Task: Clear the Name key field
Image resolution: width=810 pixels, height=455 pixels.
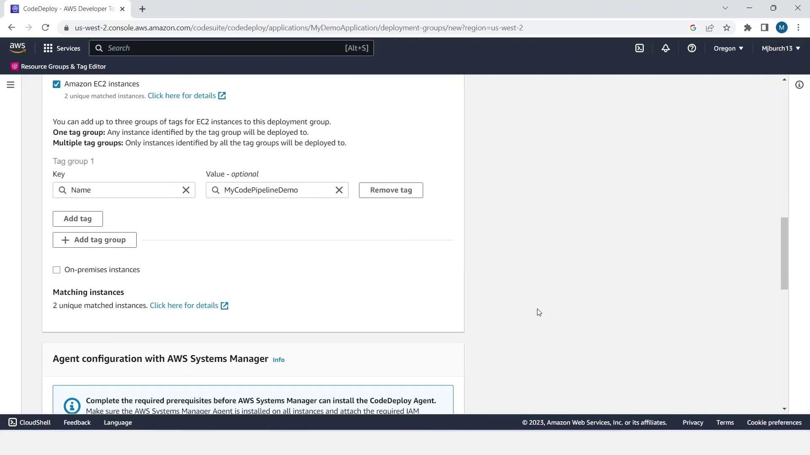Action: [186, 190]
